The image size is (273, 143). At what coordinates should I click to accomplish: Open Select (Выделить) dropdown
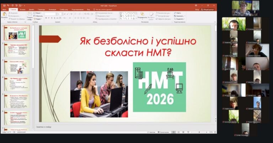coord(179,19)
